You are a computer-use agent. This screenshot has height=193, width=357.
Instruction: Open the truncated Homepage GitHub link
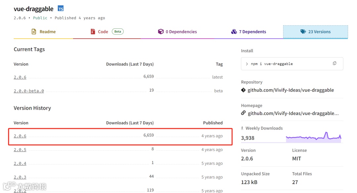coord(293,113)
